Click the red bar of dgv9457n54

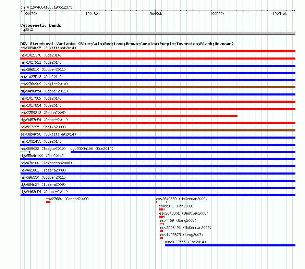point(158,123)
